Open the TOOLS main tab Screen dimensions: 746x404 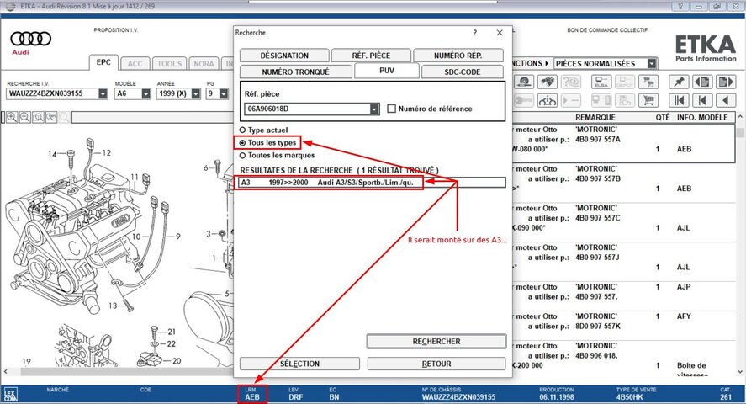pyautogui.click(x=169, y=64)
